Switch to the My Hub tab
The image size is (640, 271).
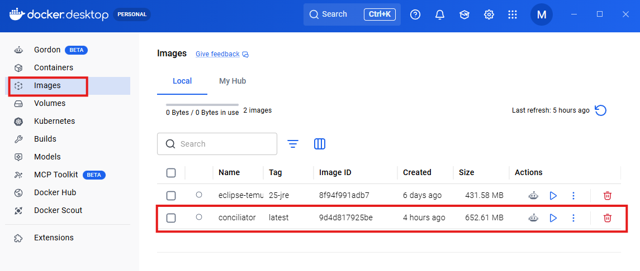point(233,81)
